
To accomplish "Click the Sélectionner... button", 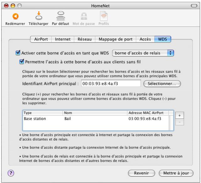I will click(162, 84).
